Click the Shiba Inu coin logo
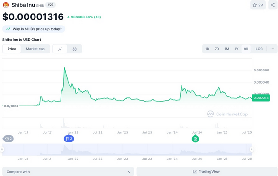The image size is (278, 176). 6,5
